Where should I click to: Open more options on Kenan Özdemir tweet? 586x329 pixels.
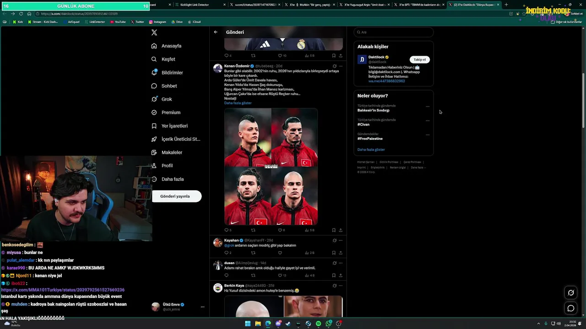pos(341,66)
